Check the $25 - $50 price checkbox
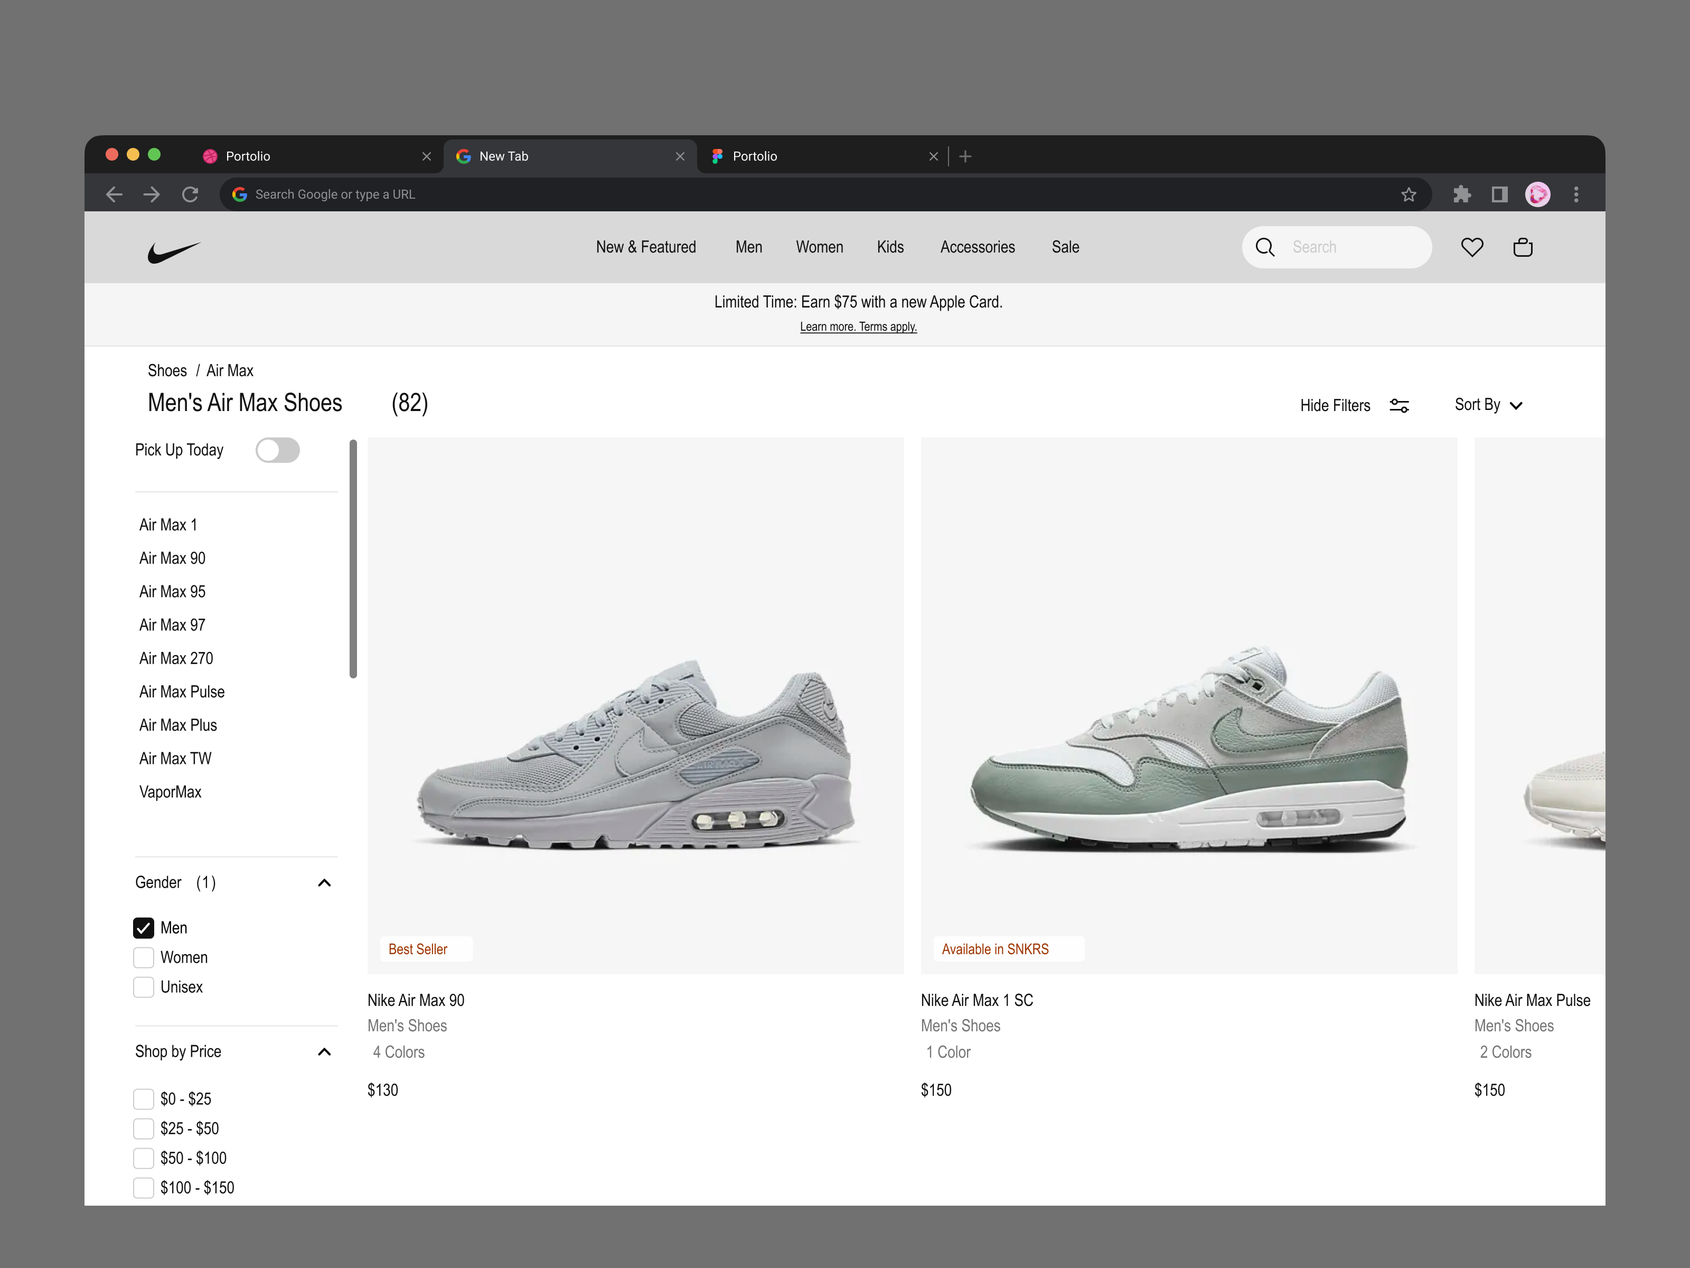Viewport: 1690px width, 1268px height. click(143, 1128)
